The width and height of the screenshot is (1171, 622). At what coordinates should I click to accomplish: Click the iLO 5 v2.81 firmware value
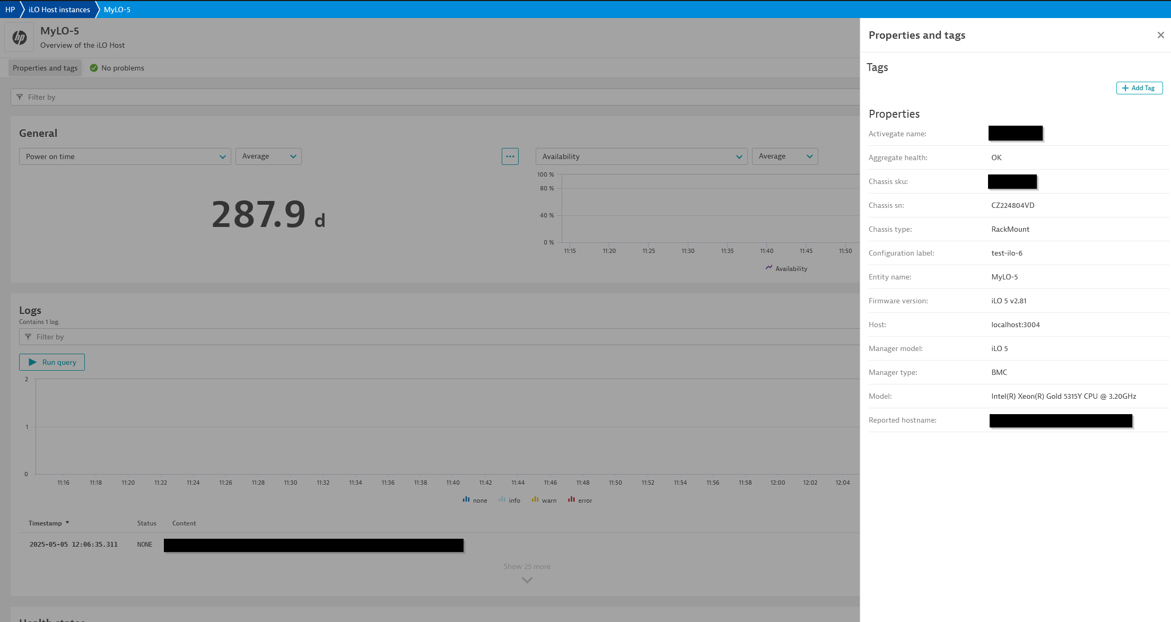click(1009, 301)
